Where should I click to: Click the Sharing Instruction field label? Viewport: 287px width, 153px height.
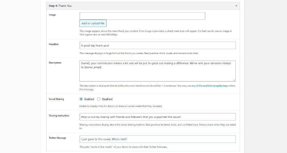click(x=59, y=115)
